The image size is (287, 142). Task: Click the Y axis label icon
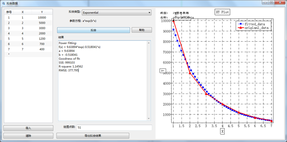click(163, 70)
